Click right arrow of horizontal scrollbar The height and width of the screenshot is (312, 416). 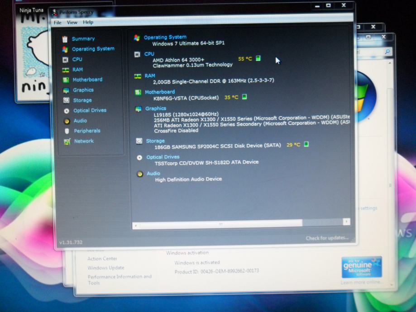[346, 222]
